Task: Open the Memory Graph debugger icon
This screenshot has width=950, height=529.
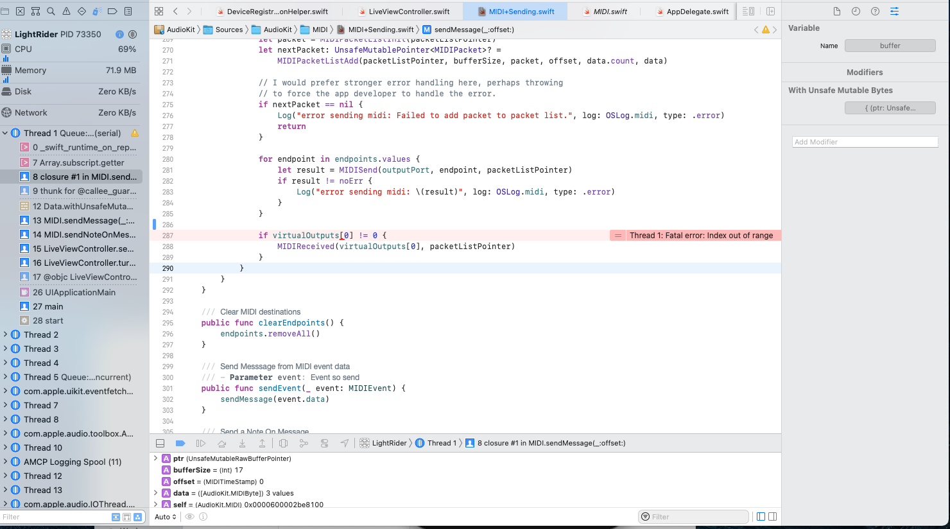Action: 304,442
